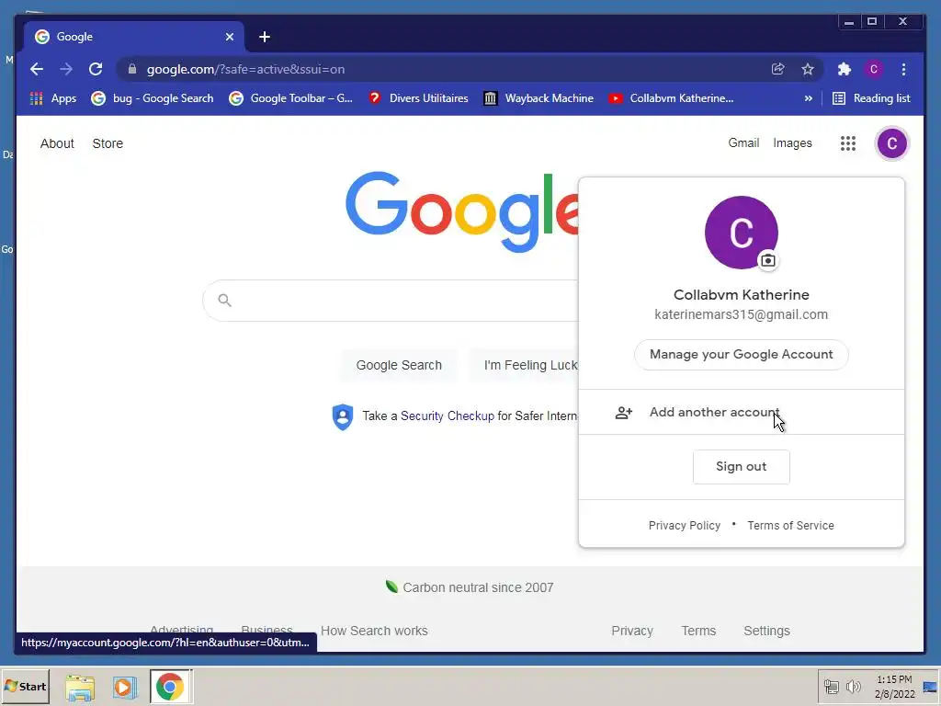Bookmark this tab with the star icon
Screen dimensions: 941x706
[x=808, y=69]
